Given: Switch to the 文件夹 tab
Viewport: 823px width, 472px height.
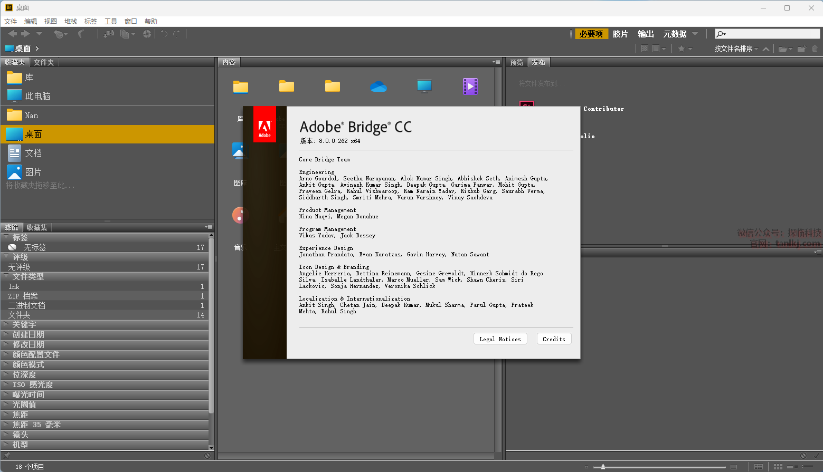Looking at the screenshot, I should pyautogui.click(x=44, y=62).
